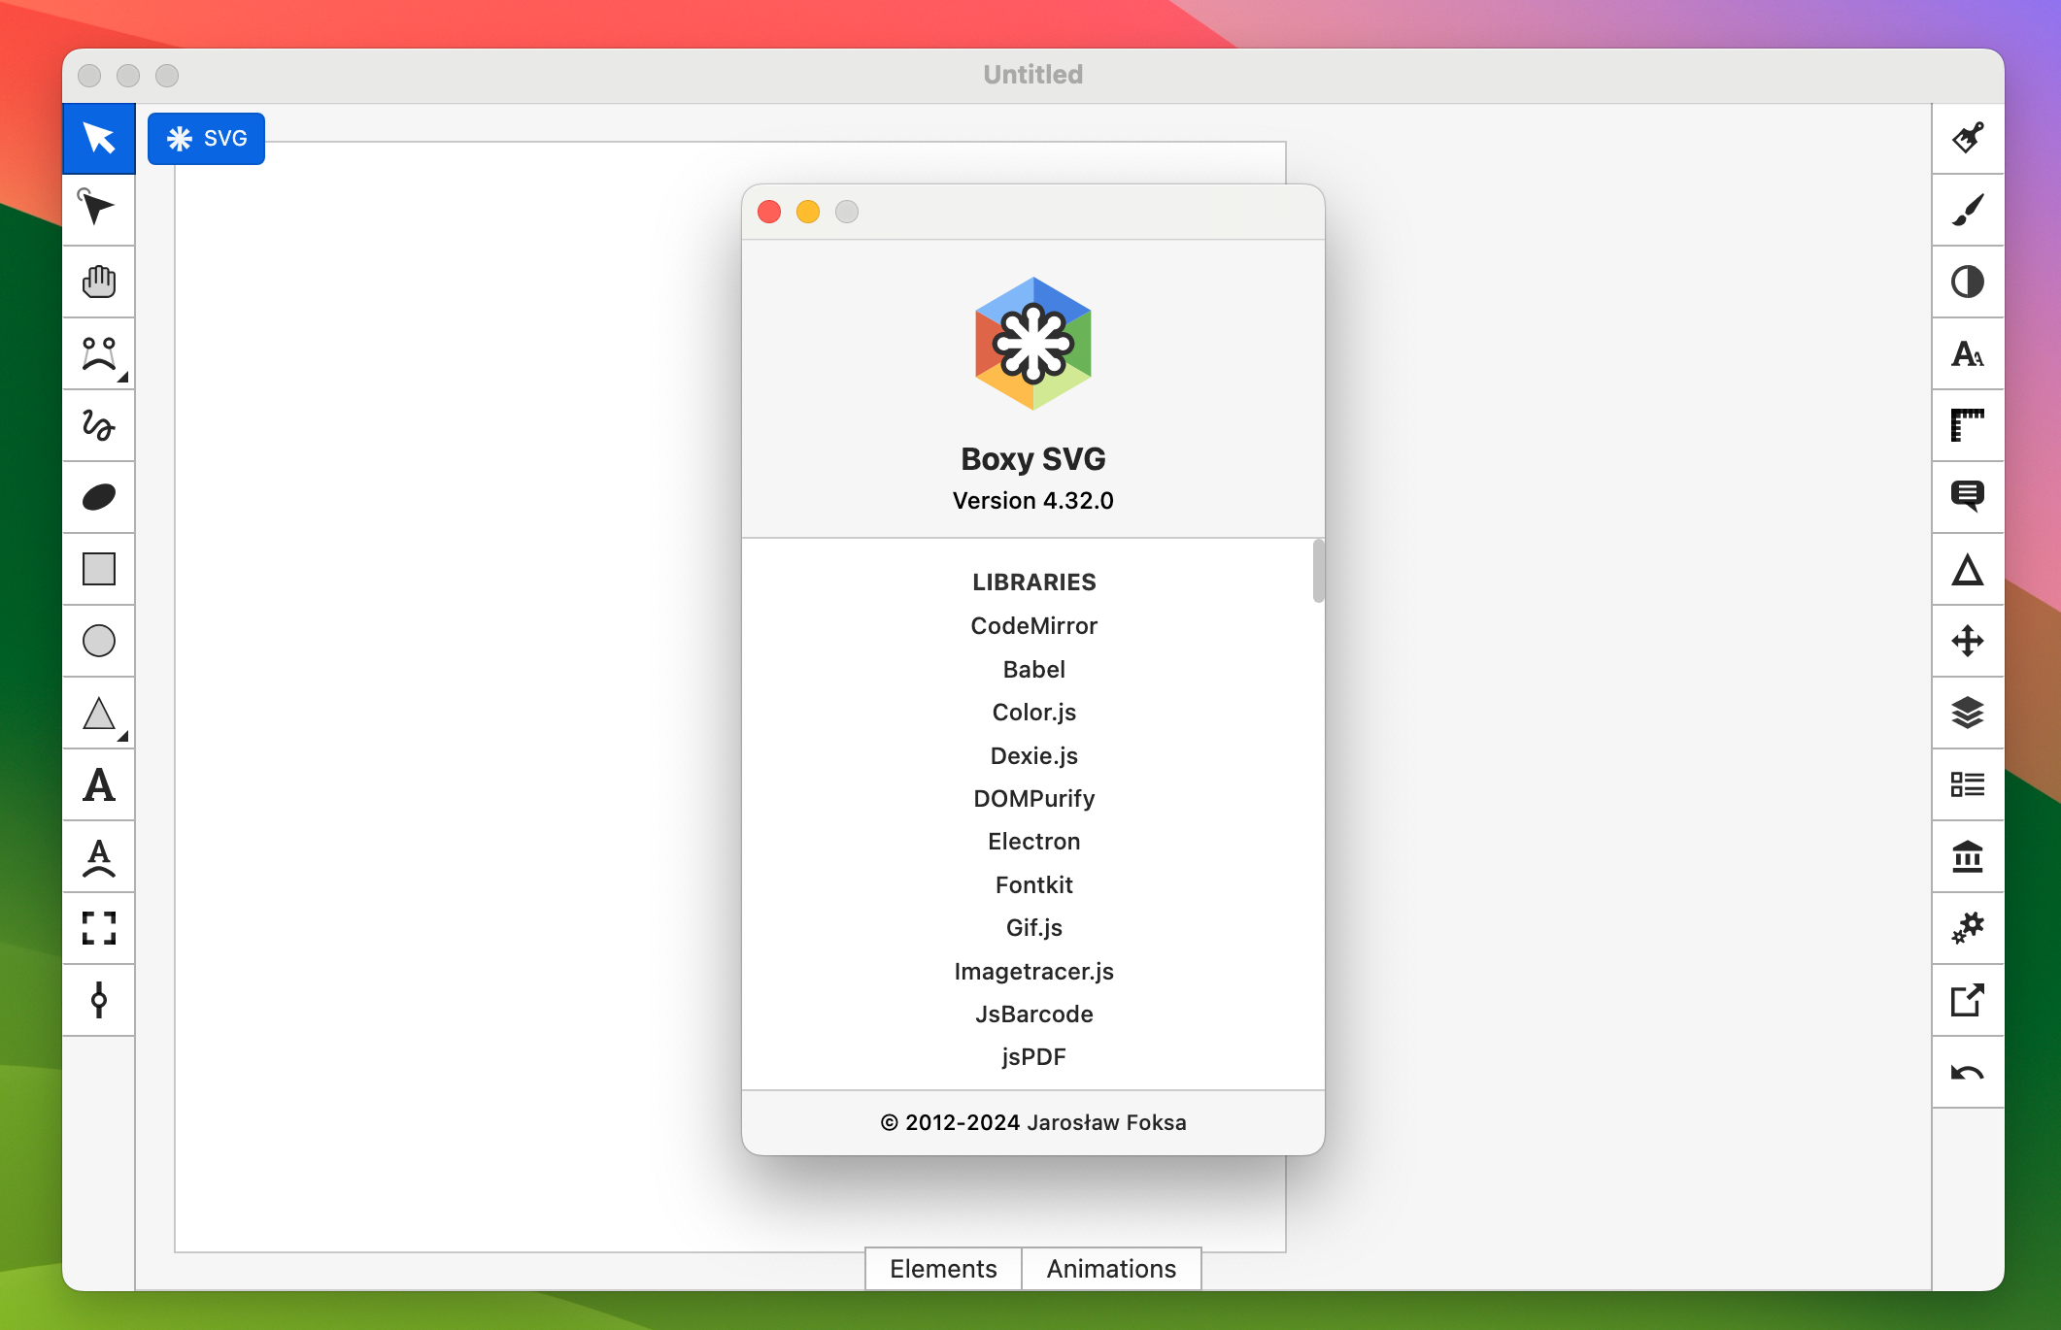
Task: Click the CodeMirror library entry
Action: pos(1033,626)
